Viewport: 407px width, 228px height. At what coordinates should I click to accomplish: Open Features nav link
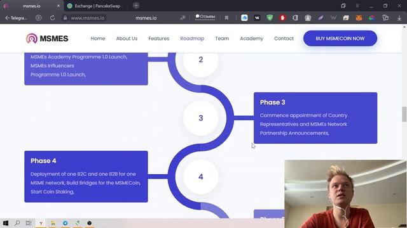pos(159,39)
